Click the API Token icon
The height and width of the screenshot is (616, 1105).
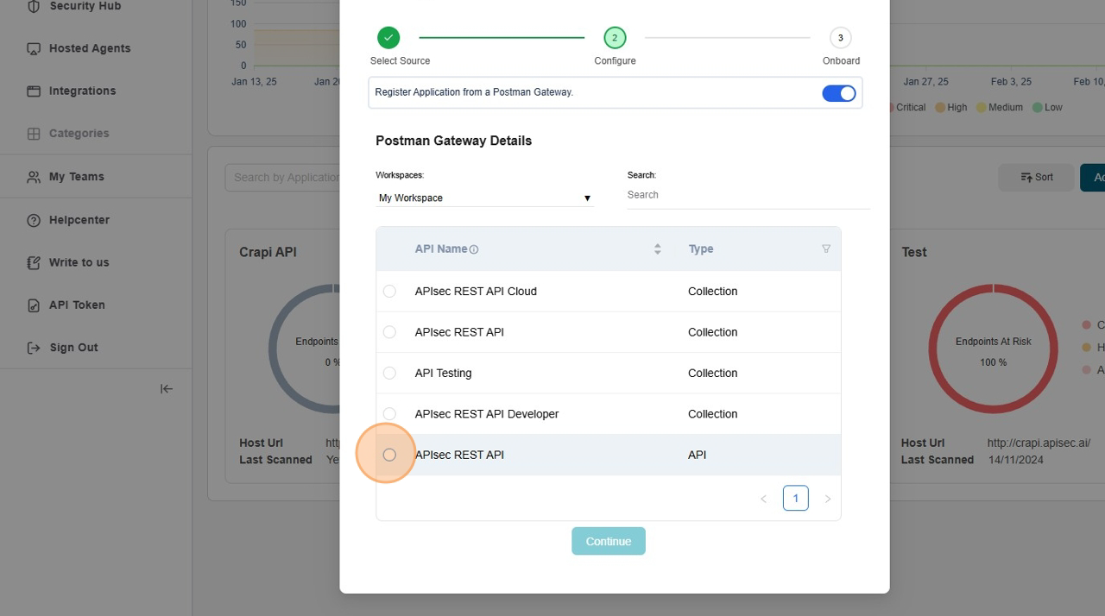click(34, 305)
